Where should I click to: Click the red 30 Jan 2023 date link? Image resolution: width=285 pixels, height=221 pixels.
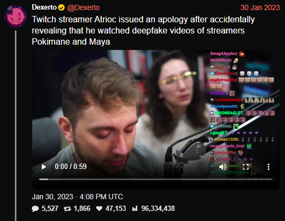260,7
